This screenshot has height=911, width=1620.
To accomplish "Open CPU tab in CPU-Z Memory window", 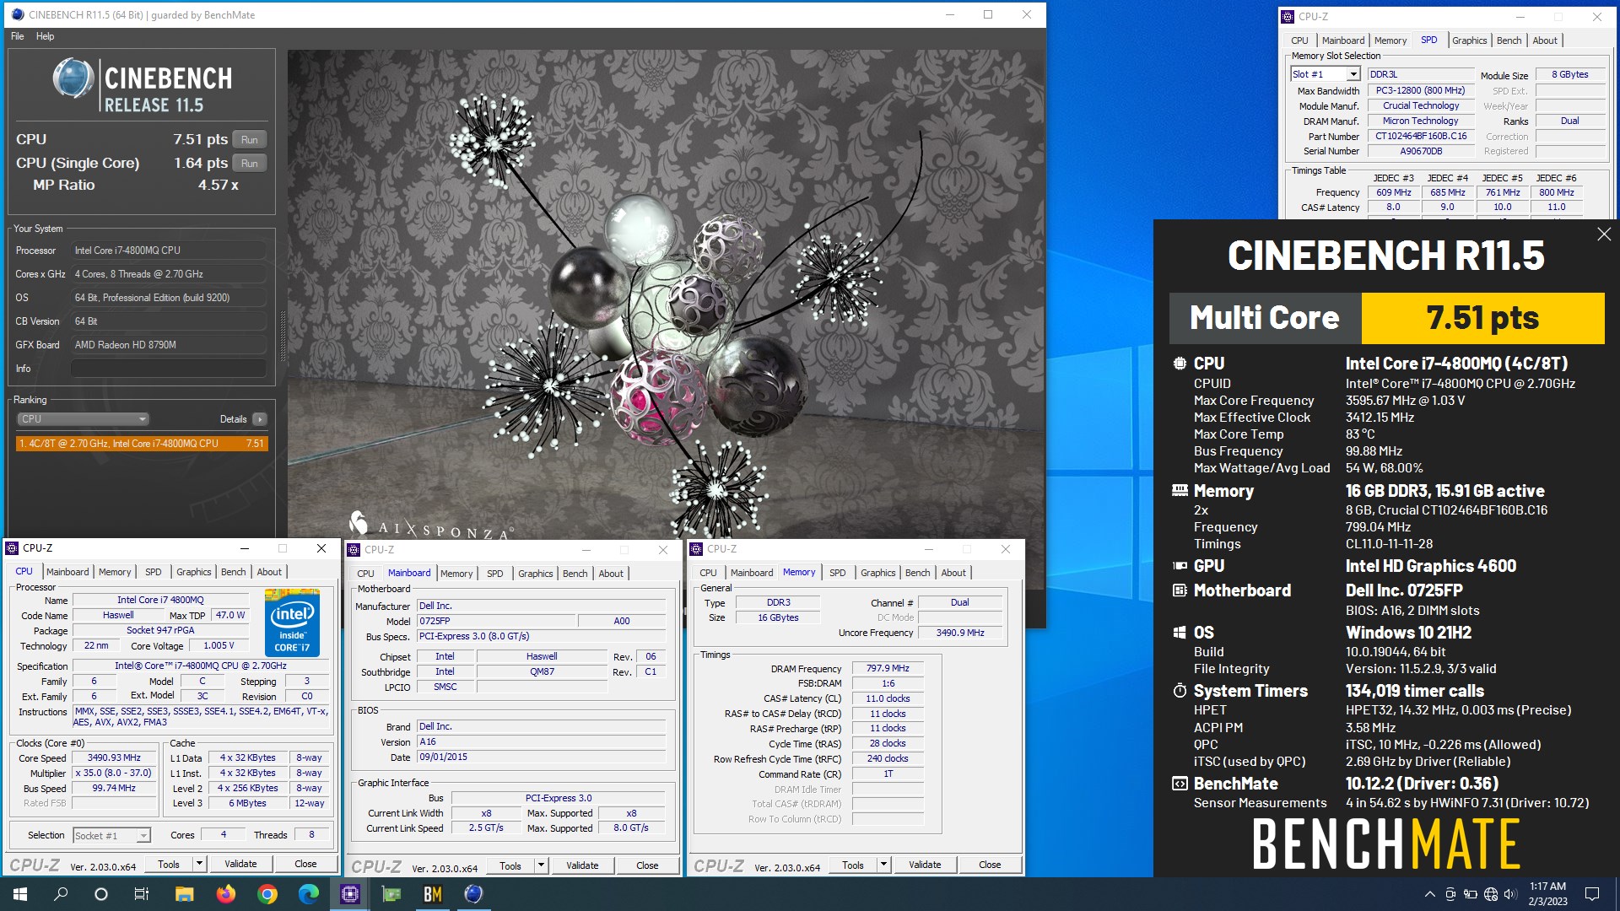I will point(708,573).
